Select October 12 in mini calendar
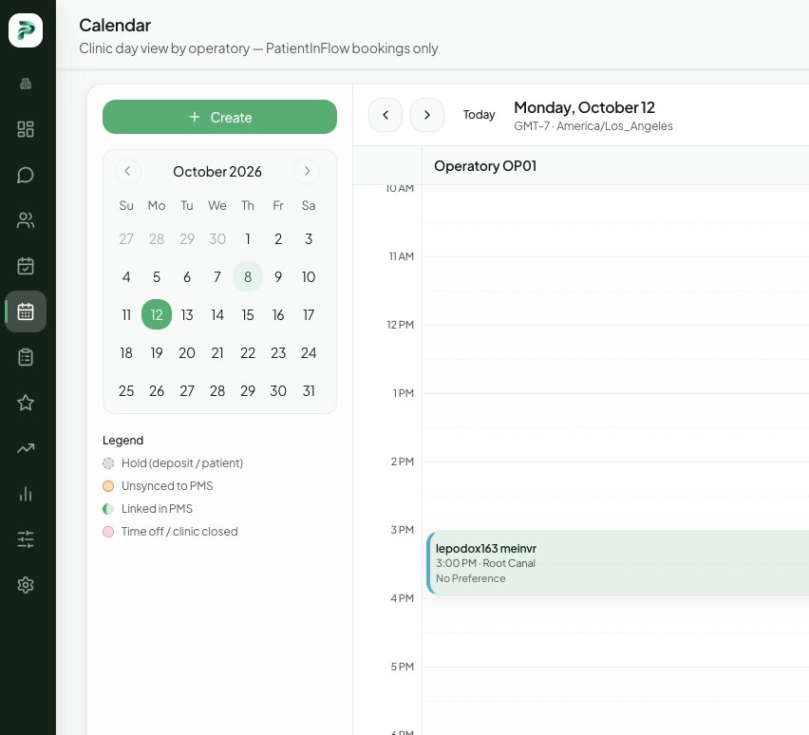 [157, 314]
